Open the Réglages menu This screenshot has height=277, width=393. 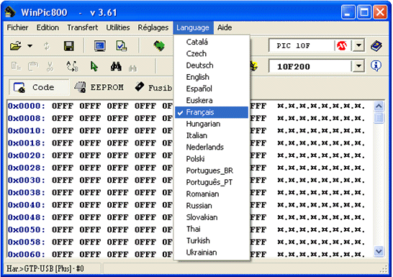[x=153, y=27]
